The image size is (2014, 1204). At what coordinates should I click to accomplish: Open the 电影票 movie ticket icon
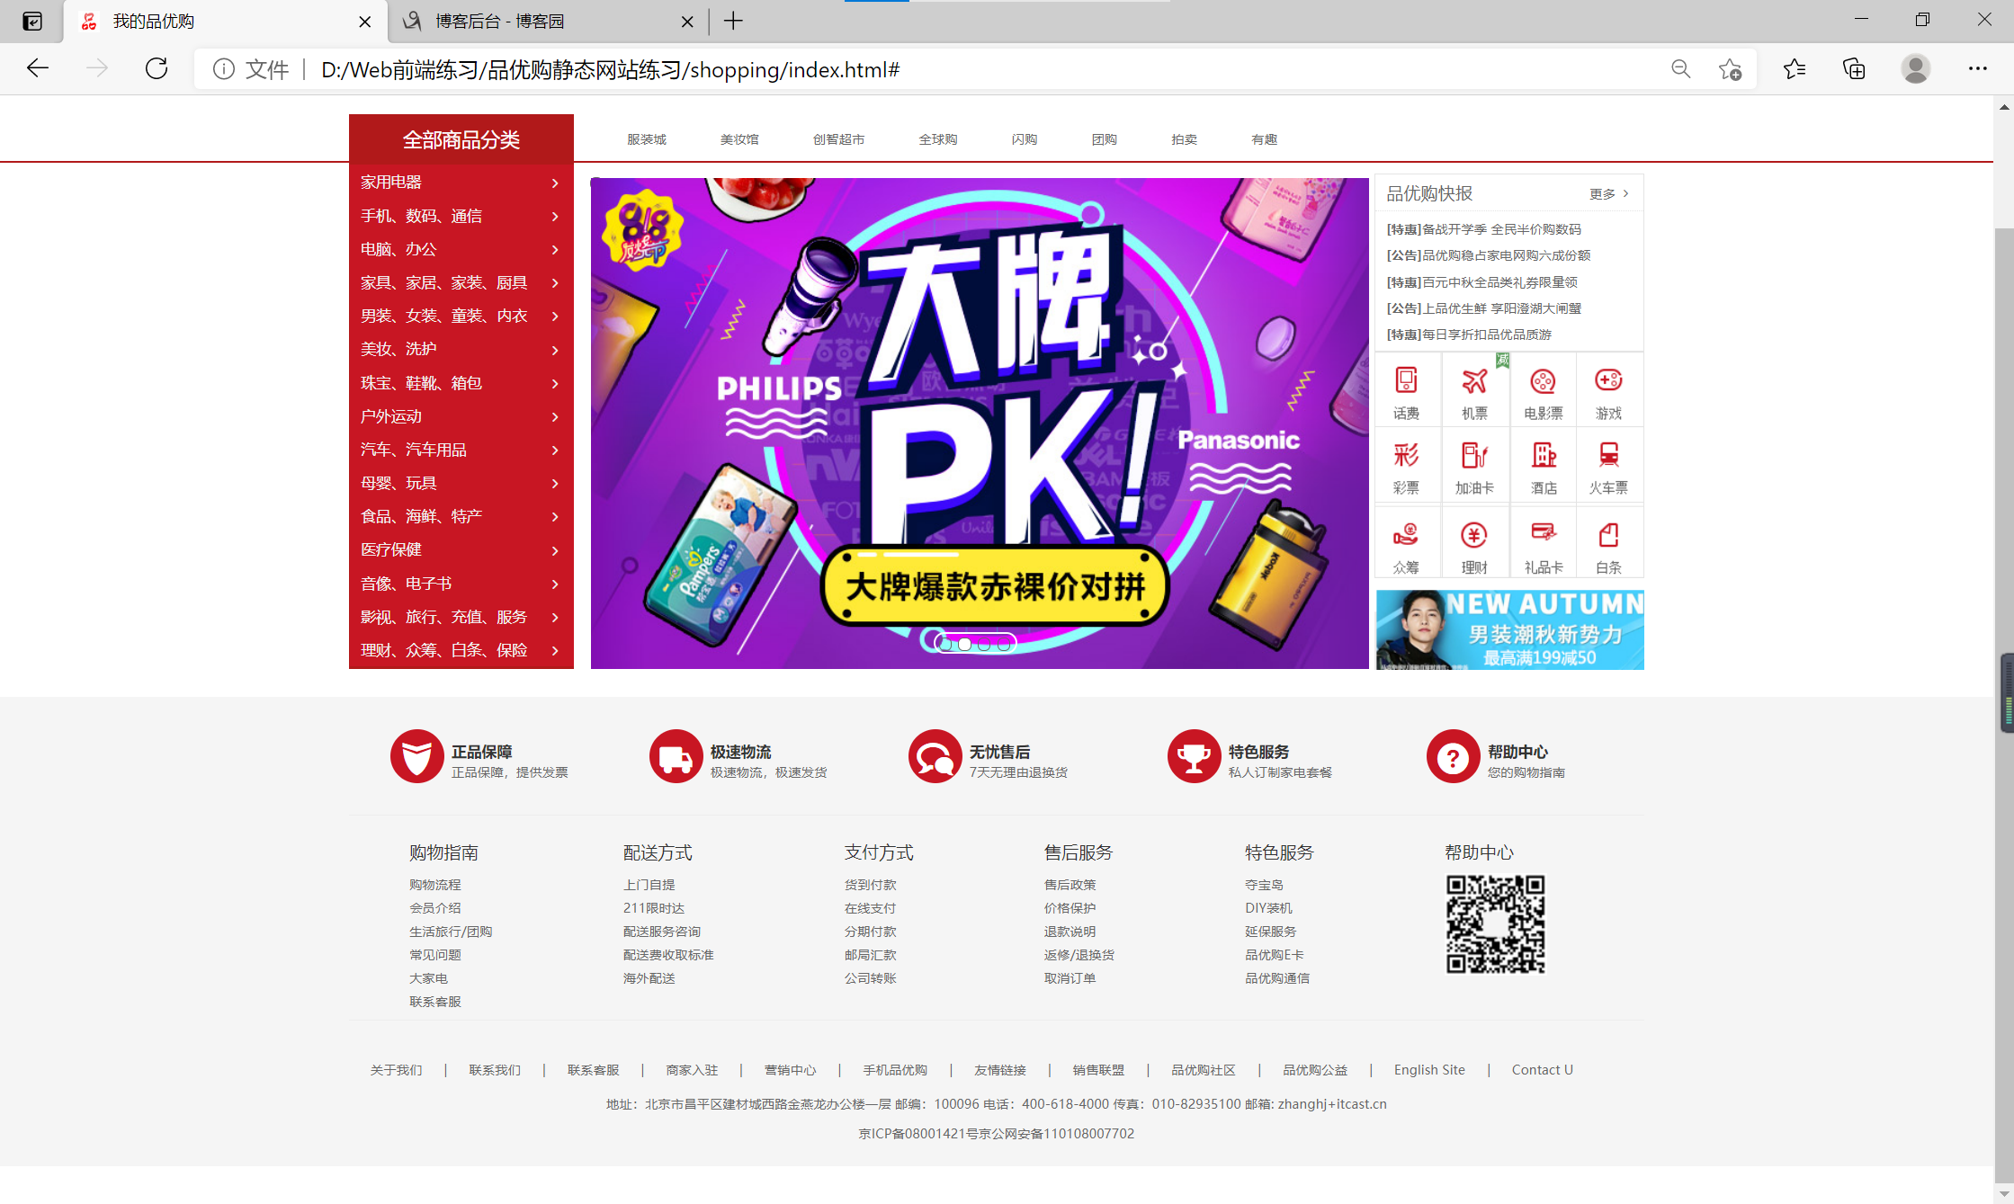coord(1543,382)
